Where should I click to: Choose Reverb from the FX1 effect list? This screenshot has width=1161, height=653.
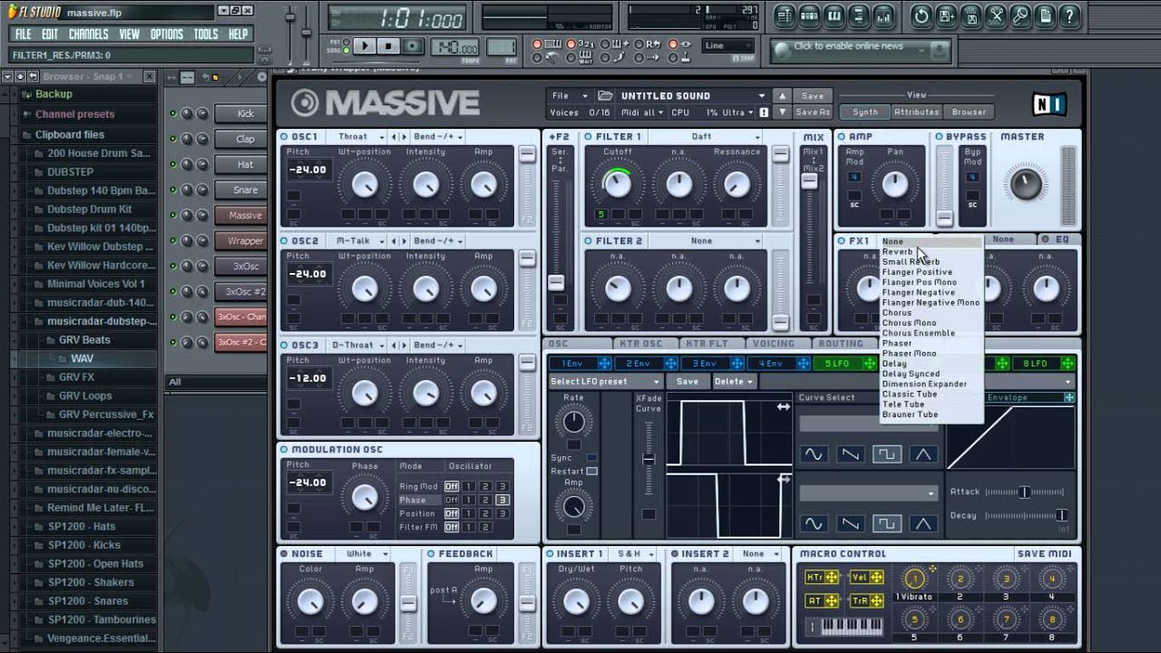point(898,252)
